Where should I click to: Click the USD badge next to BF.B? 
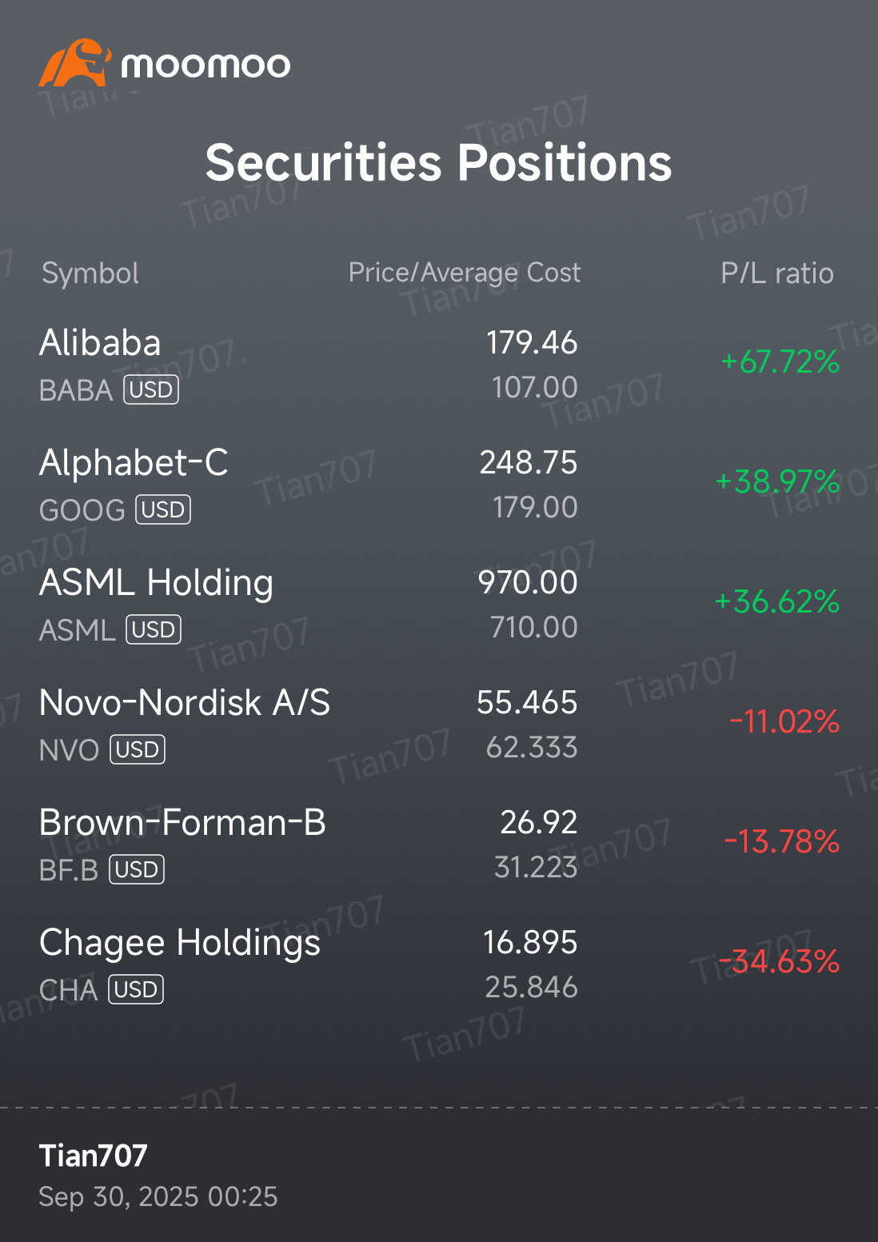(x=137, y=869)
